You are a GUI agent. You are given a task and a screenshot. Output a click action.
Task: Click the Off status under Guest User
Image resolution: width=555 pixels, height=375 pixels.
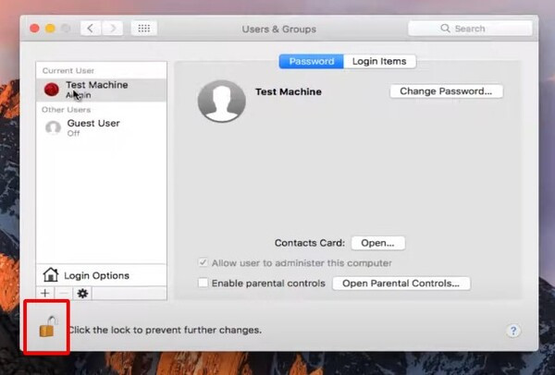click(73, 133)
